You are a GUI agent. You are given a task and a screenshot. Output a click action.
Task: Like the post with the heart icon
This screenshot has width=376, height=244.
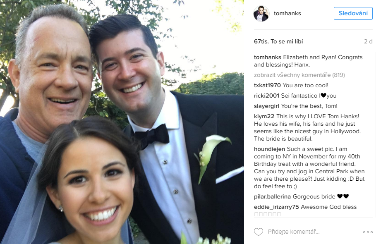[x=258, y=232]
